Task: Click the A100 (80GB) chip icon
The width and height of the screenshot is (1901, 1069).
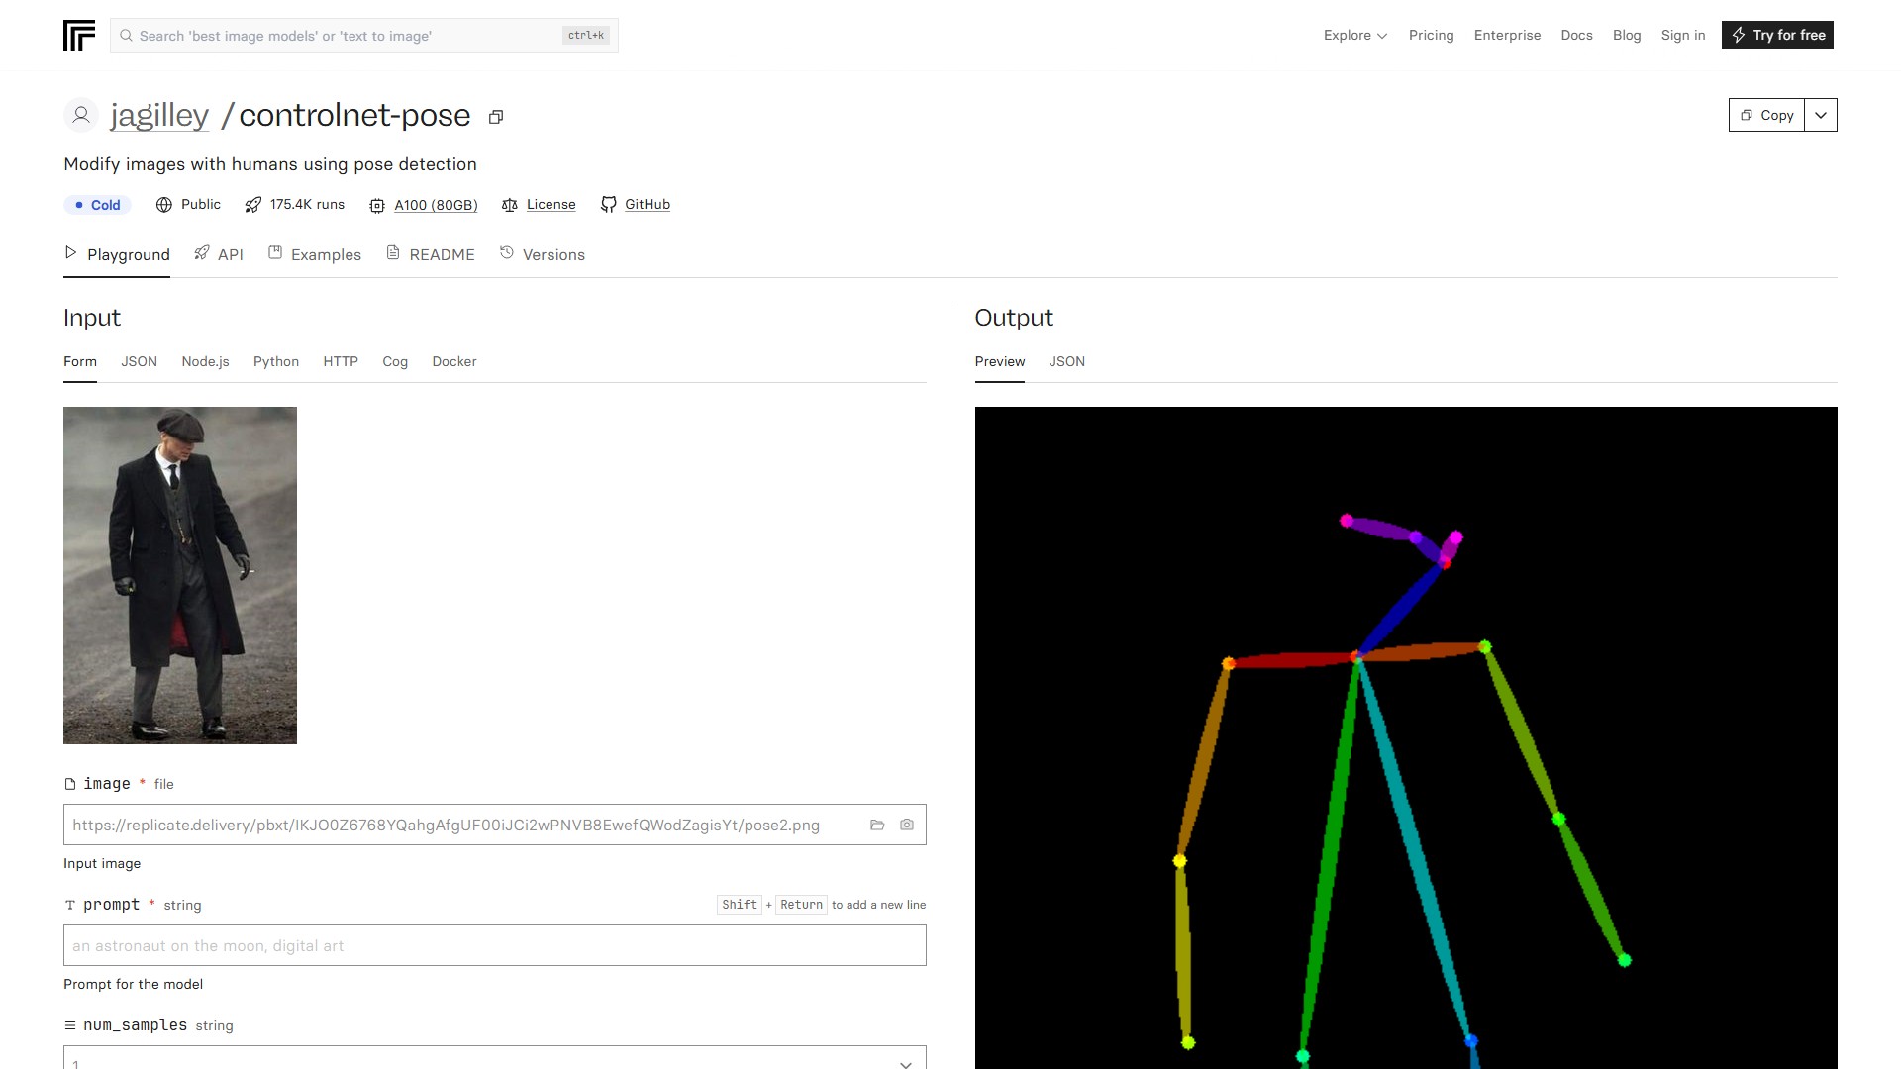Action: tap(377, 206)
